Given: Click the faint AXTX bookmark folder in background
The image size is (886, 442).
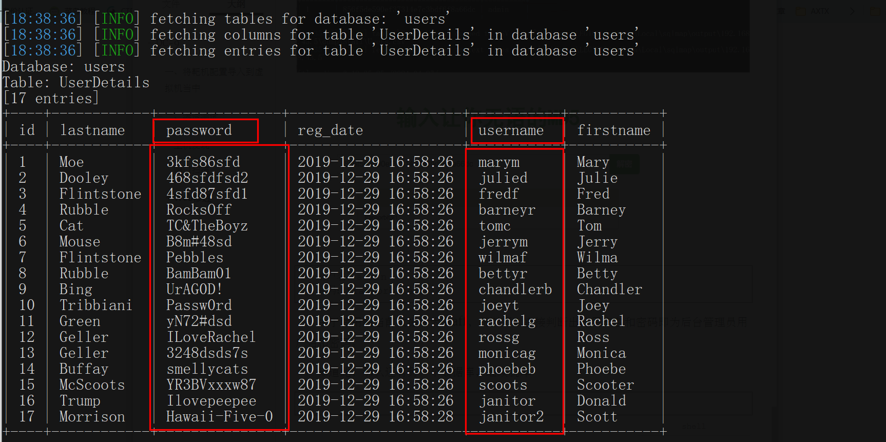Looking at the screenshot, I should click(x=814, y=11).
